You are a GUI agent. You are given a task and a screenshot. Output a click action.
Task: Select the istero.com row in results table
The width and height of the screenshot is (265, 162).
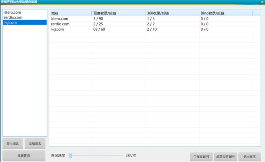tap(60, 19)
